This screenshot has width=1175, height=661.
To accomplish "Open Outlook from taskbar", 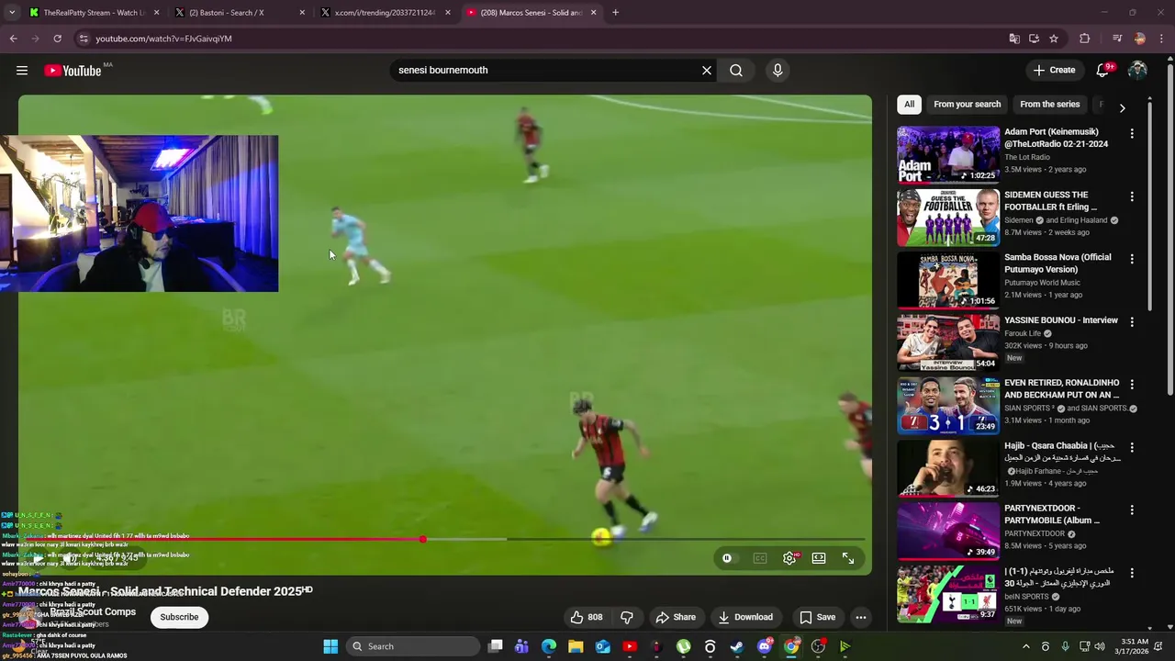I will click(x=602, y=646).
